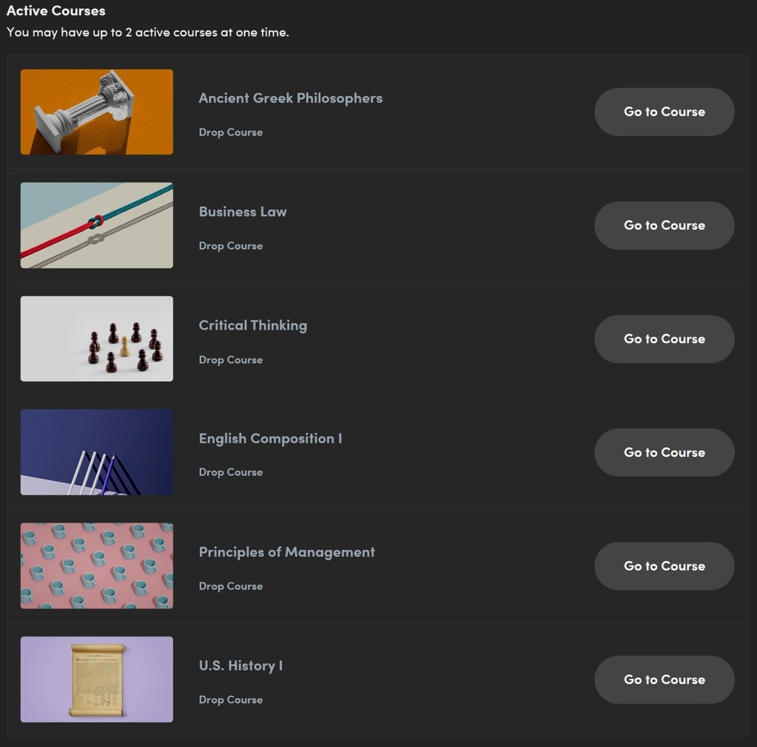
Task: Drop the English Composition I course
Action: point(230,472)
